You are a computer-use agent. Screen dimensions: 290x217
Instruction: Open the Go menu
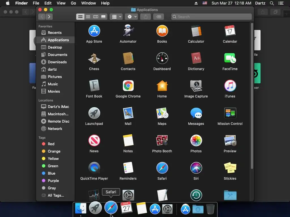pos(73,3)
